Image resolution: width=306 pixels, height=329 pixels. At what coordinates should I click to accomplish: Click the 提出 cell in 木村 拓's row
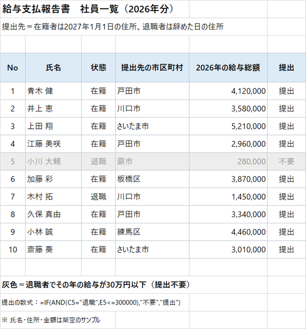coord(286,197)
